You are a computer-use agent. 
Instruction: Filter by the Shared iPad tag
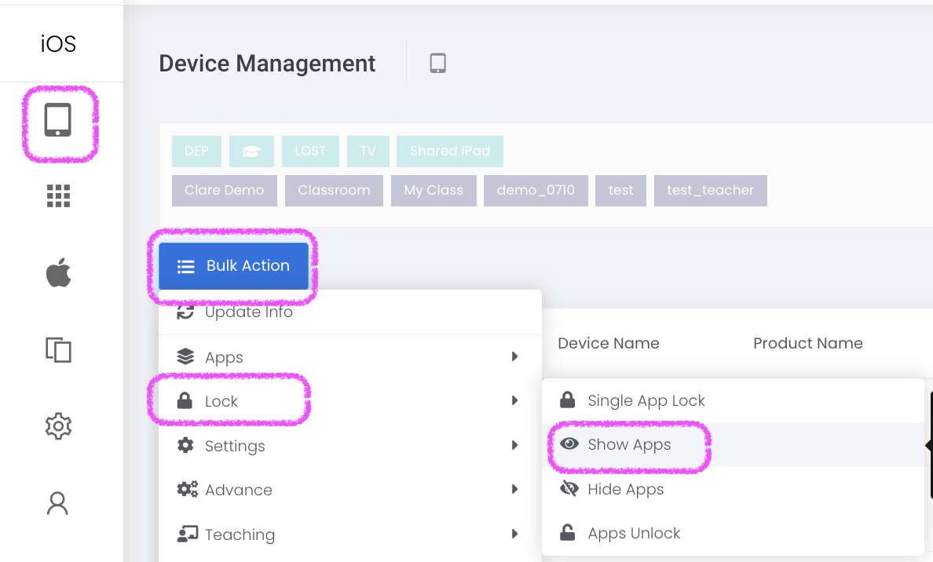pos(450,151)
